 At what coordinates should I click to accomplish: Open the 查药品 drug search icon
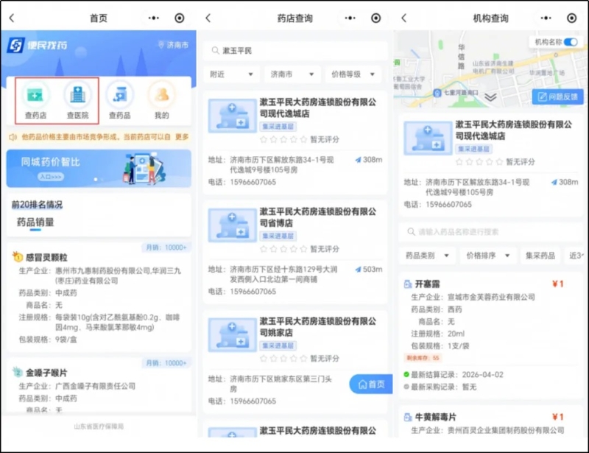pyautogui.click(x=119, y=95)
